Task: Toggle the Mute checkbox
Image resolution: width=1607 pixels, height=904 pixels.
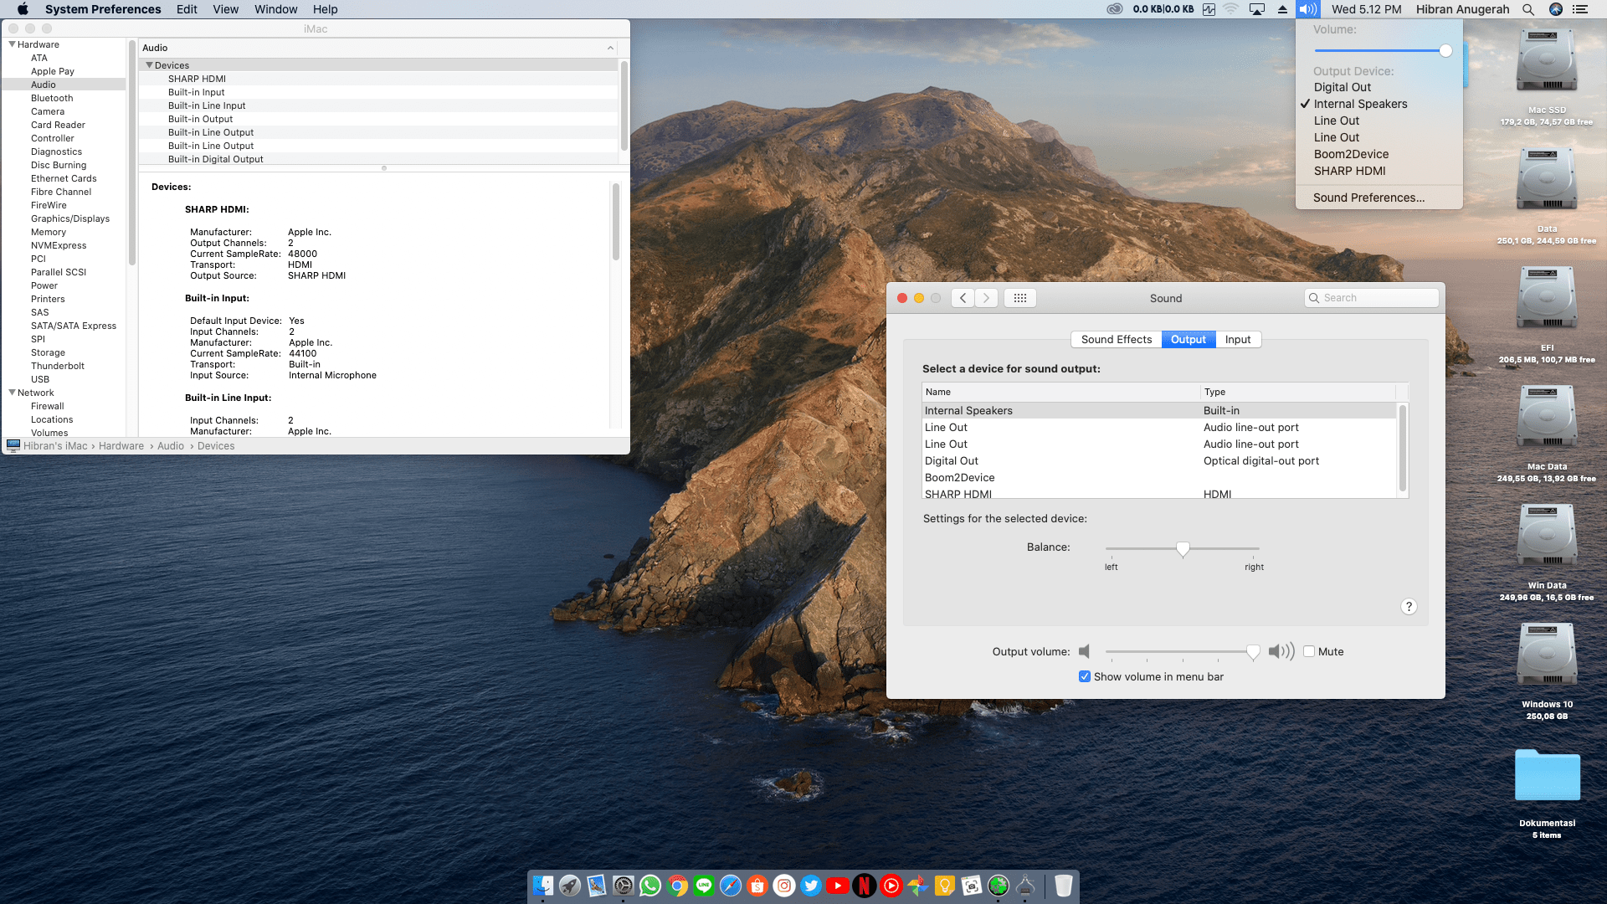Action: tap(1309, 651)
